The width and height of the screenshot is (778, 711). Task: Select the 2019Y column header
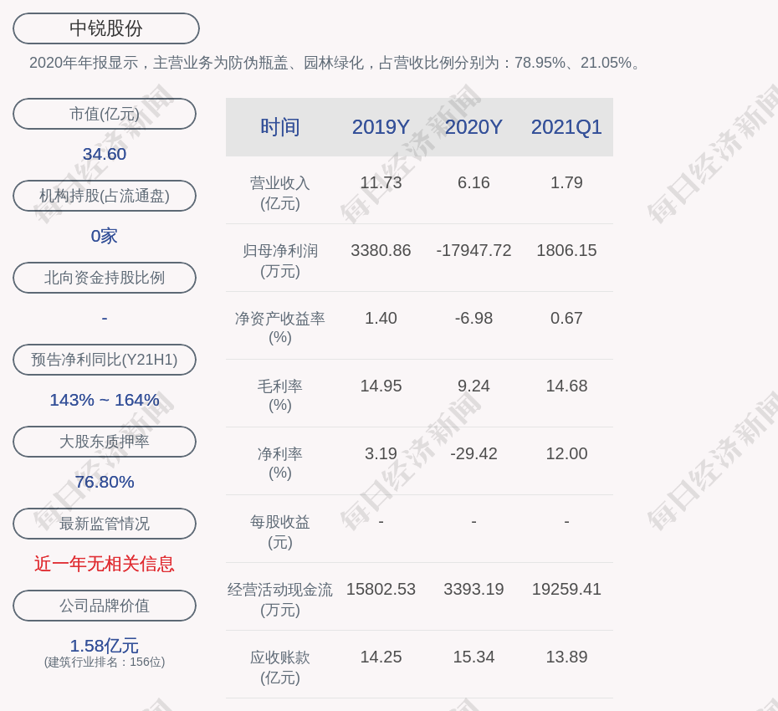pyautogui.click(x=381, y=127)
